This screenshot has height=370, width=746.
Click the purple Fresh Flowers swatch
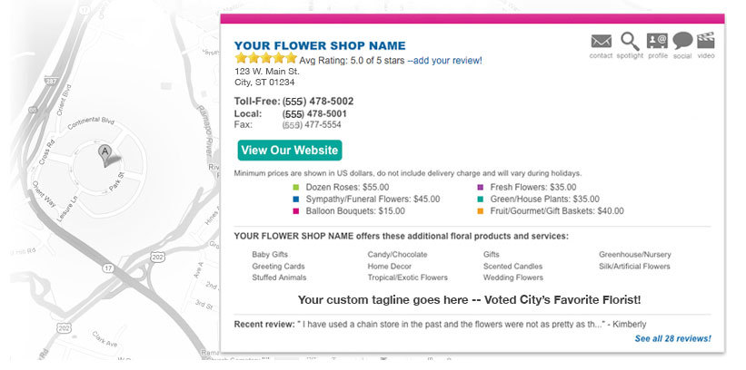point(480,188)
